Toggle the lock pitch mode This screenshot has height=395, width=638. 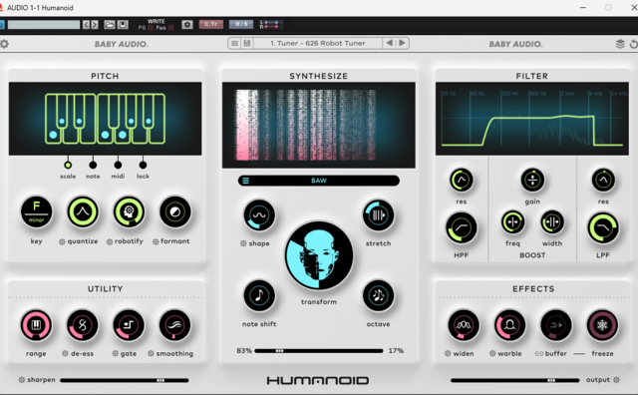point(143,165)
